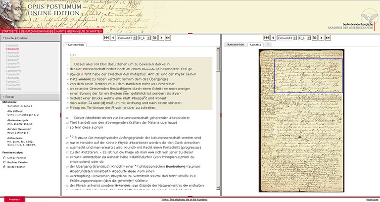Collapse the Digitale Edition panel

(30, 38)
